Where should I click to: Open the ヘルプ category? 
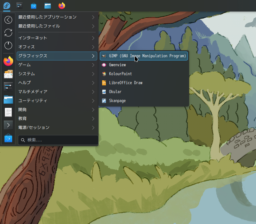tap(57, 83)
